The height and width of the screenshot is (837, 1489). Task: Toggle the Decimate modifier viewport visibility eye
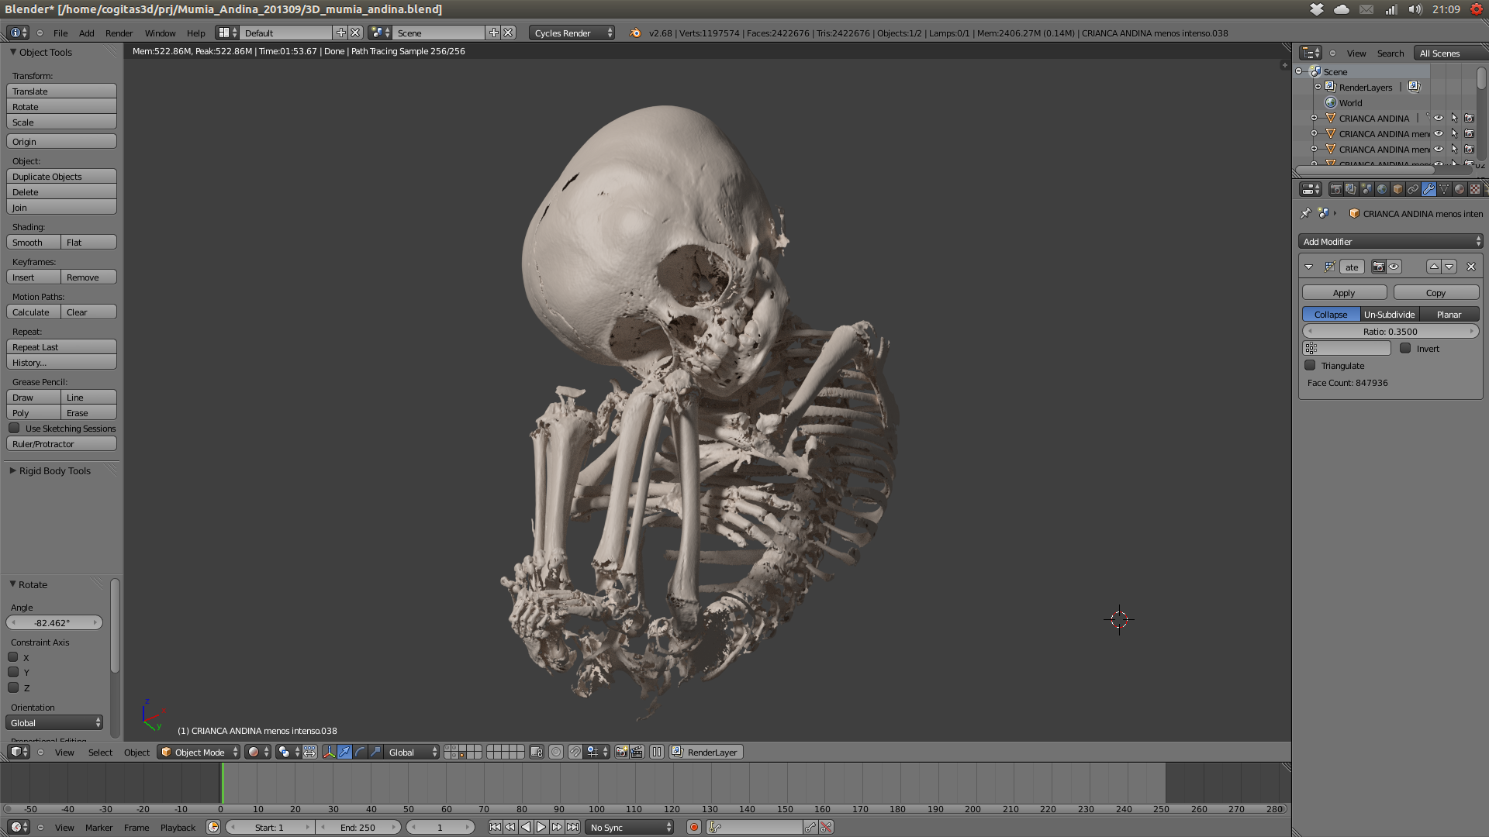[1394, 267]
